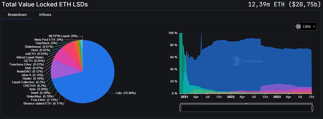The width and height of the screenshot is (323, 119).
Task: Click 'NodeDAO: (0.12%)' label
Action: (x=30, y=71)
